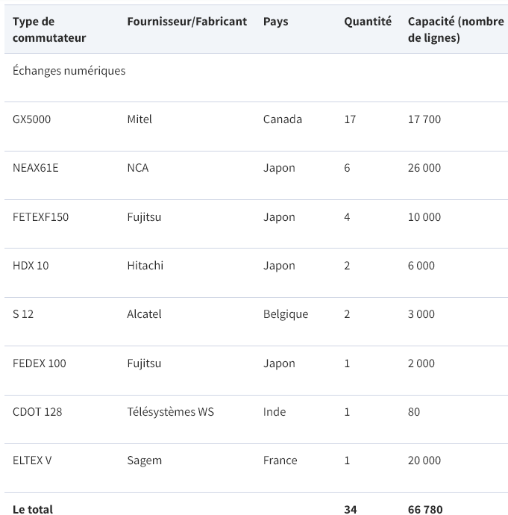Click the Sagem supplier cell
508x515 pixels.
(145, 461)
